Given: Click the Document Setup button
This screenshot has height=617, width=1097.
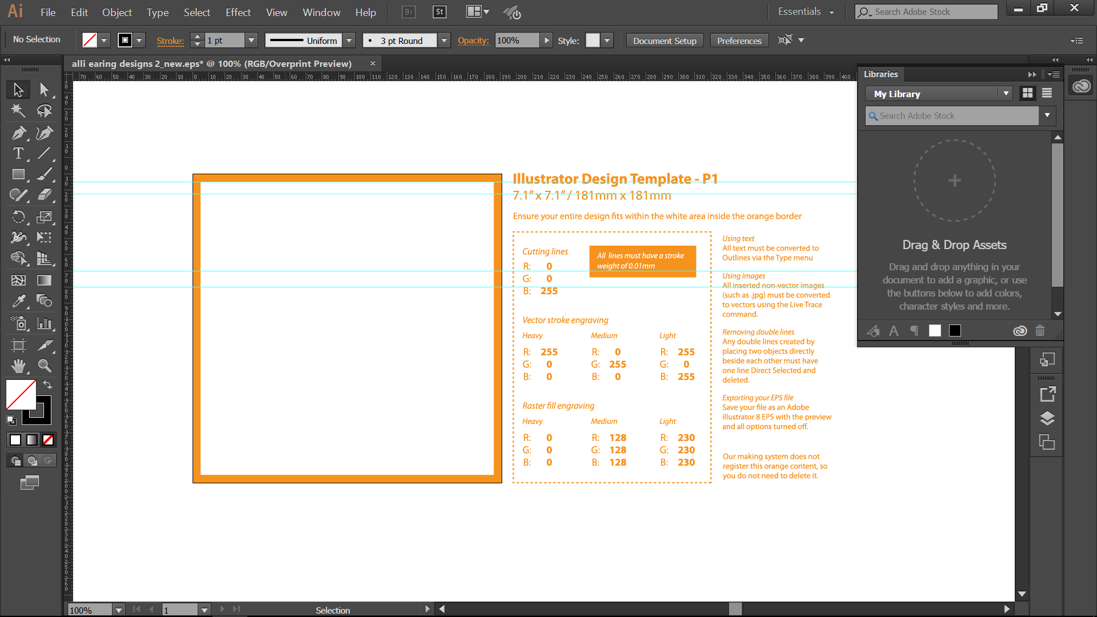Looking at the screenshot, I should point(664,40).
